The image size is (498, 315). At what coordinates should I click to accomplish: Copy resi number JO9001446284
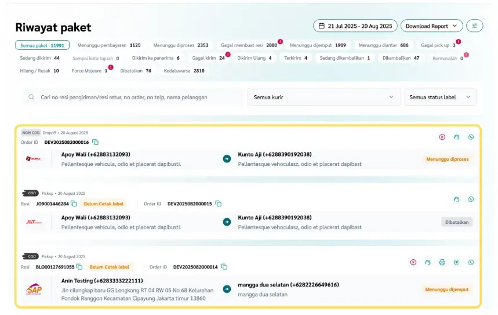pyautogui.click(x=74, y=204)
